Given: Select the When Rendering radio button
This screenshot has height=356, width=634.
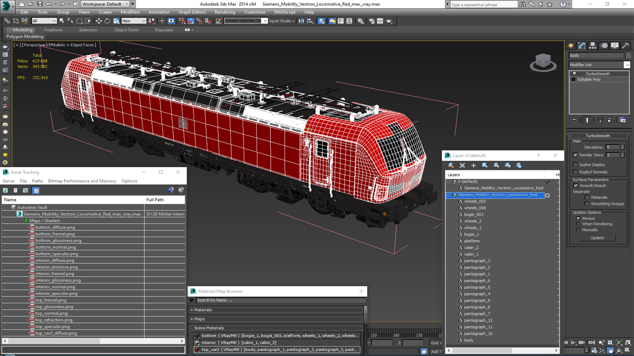Looking at the screenshot, I should (578, 224).
